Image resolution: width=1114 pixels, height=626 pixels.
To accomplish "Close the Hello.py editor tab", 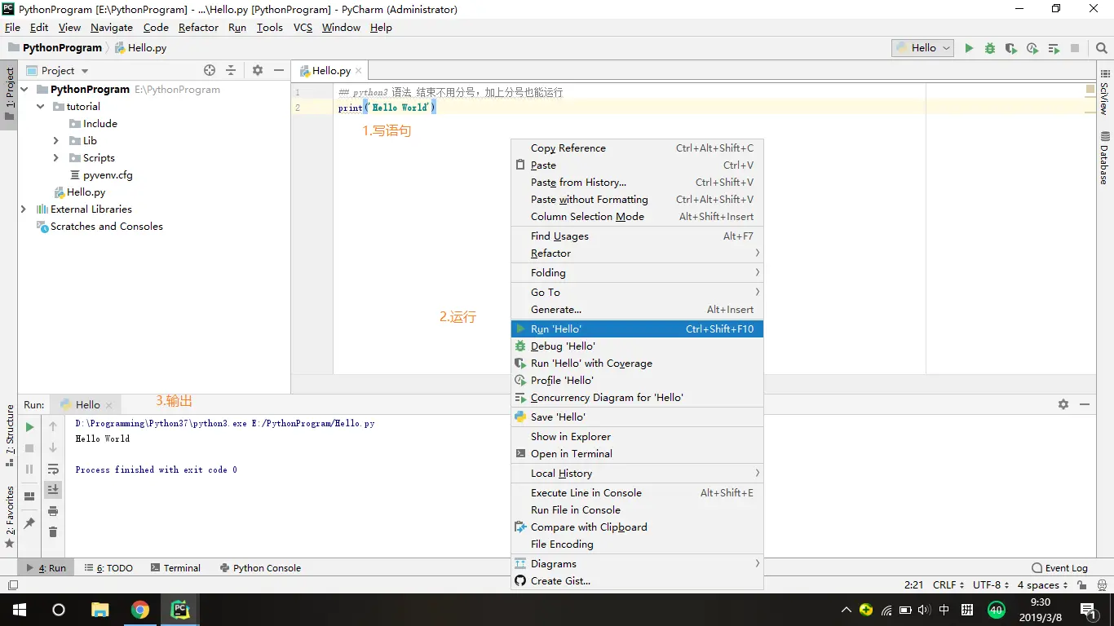I will pyautogui.click(x=358, y=71).
